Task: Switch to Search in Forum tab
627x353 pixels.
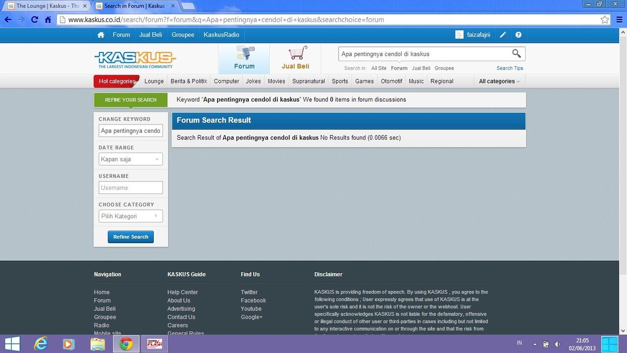Action: (135, 6)
